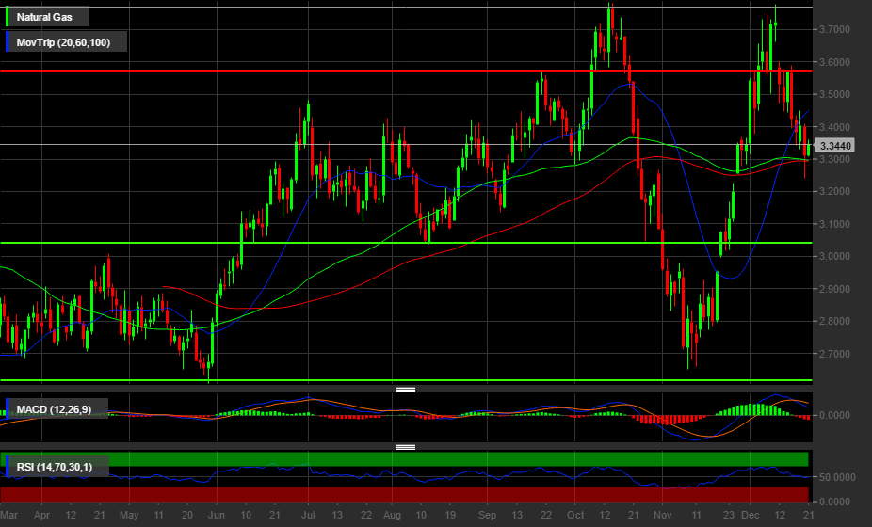Click the 2.9000 price axis label
Viewport: 872px width, 527px height.
834,289
